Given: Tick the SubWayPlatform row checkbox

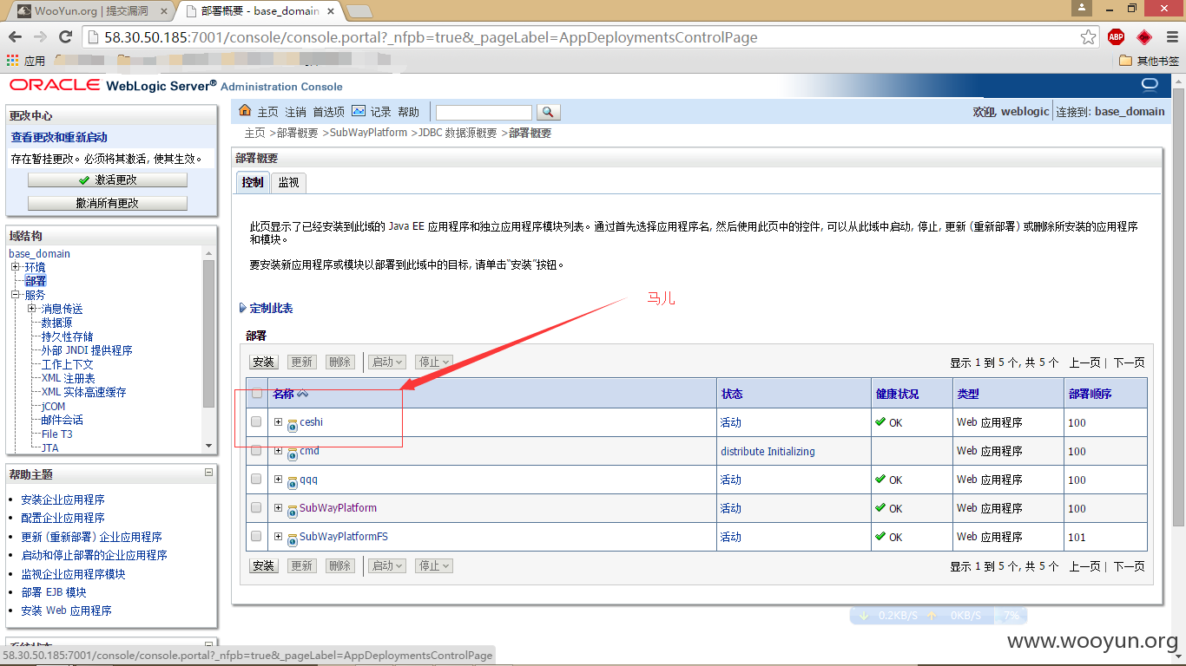Looking at the screenshot, I should [x=256, y=507].
